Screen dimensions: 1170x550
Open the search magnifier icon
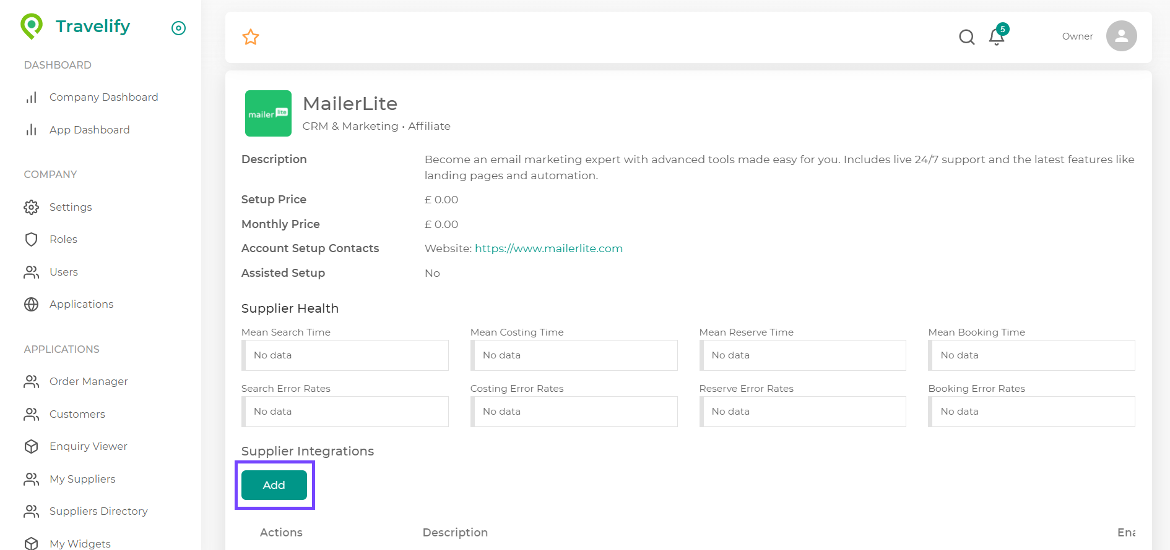pyautogui.click(x=966, y=37)
